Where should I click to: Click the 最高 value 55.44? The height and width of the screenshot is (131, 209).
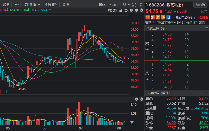click(x=171, y=98)
